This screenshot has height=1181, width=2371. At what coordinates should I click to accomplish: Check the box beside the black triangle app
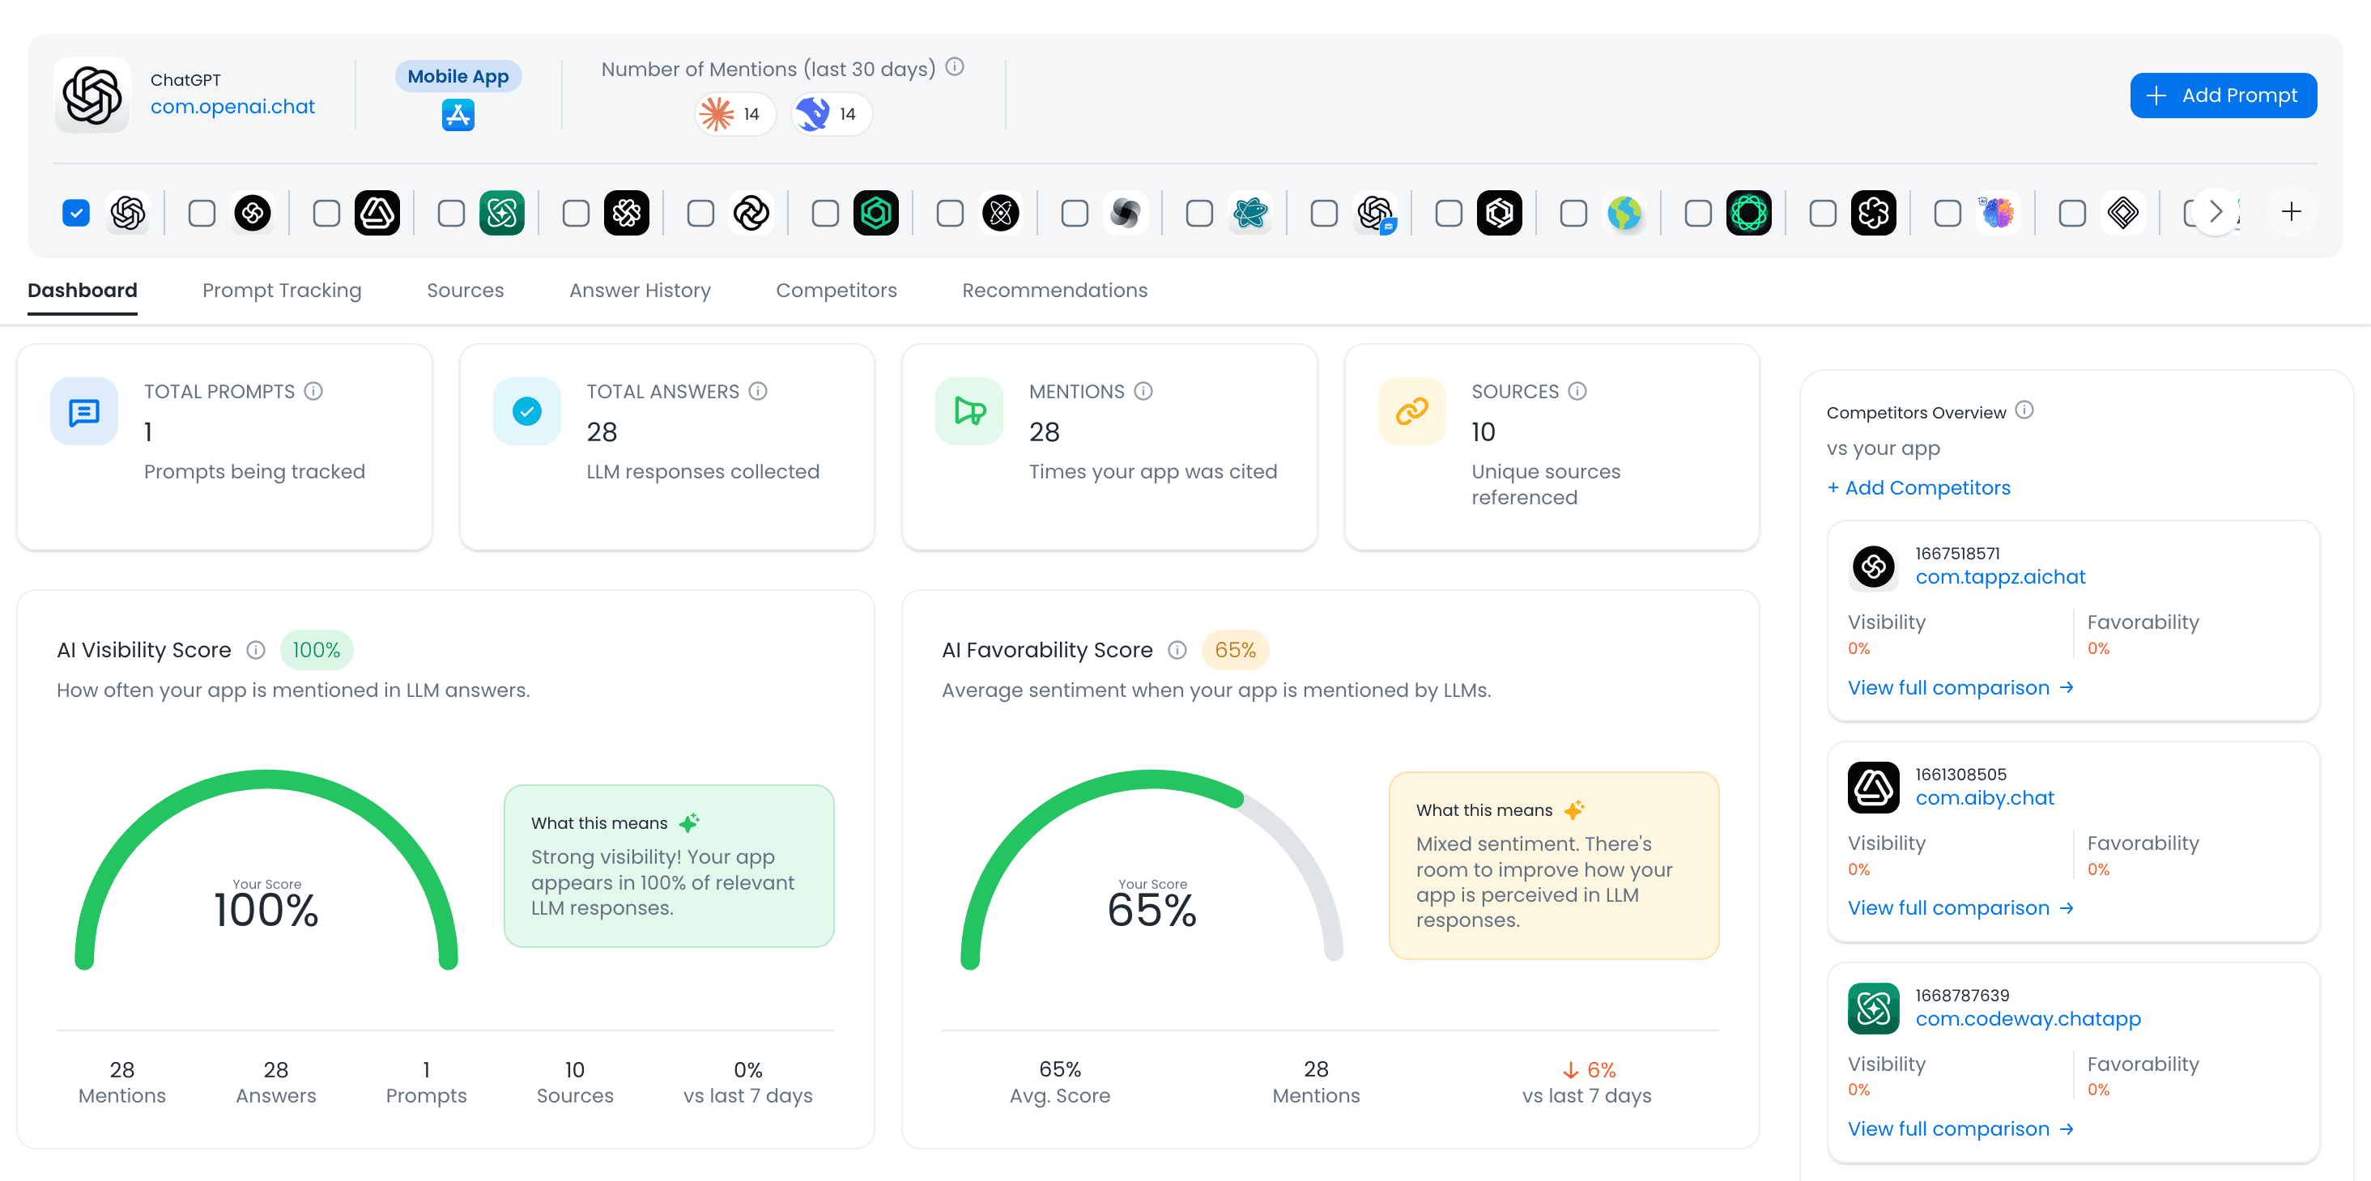[326, 214]
